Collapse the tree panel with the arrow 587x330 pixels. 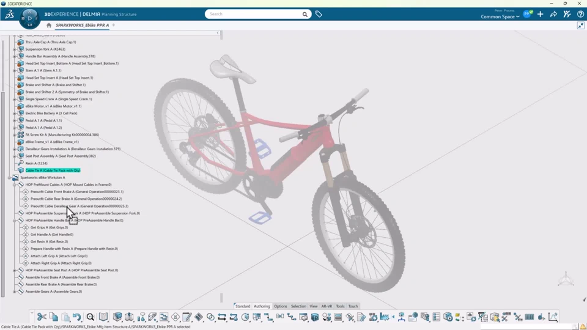tap(218, 33)
